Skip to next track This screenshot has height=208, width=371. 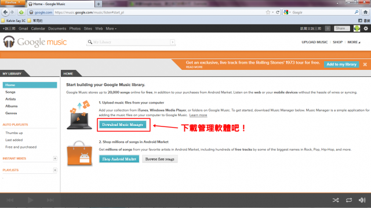point(50,200)
